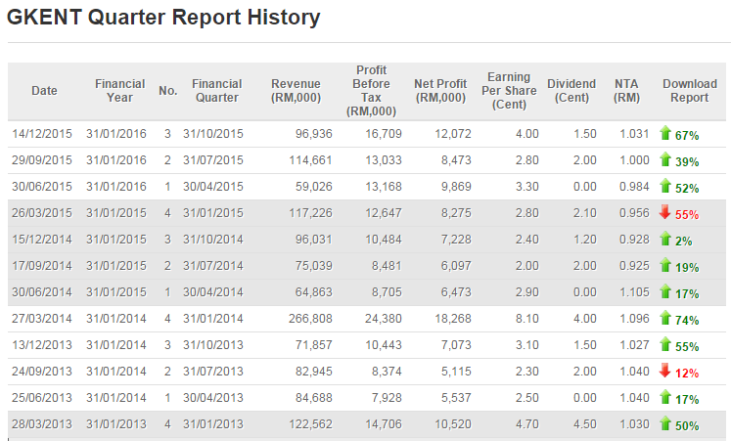
Task: Click profit before tax value 16,709
Action: tap(384, 134)
